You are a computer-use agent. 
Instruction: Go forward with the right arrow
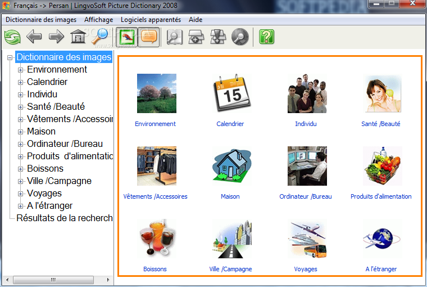click(x=56, y=37)
